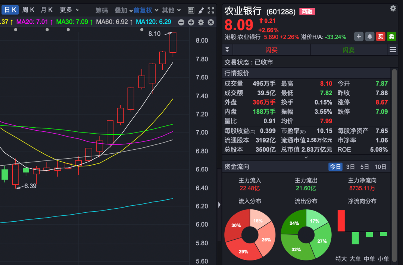Open the hamburger menu beside 闪卖
The height and width of the screenshot is (265, 403).
pyautogui.click(x=393, y=50)
